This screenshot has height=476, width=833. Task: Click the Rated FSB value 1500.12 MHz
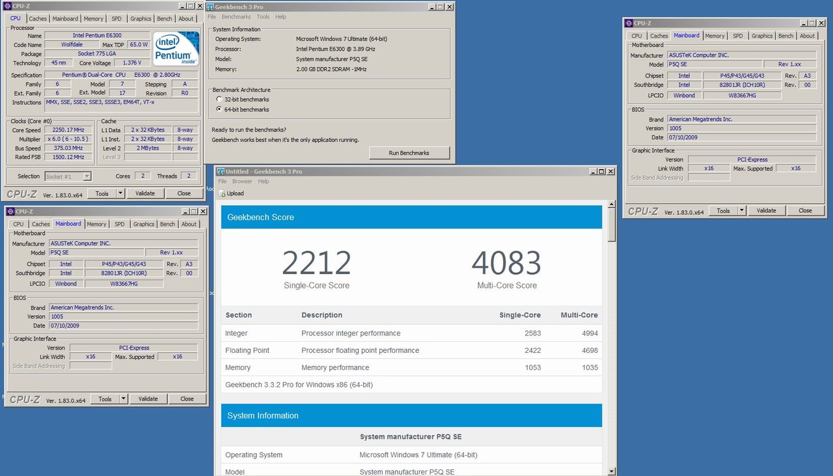pyautogui.click(x=68, y=157)
